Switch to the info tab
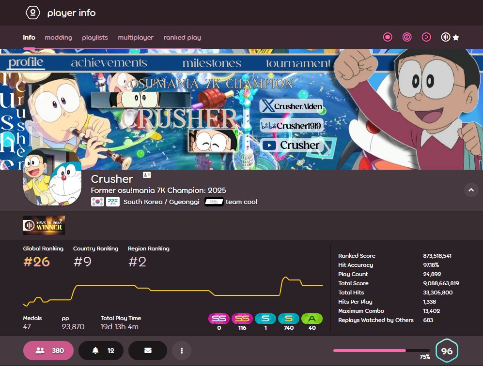The image size is (483, 366). (29, 38)
